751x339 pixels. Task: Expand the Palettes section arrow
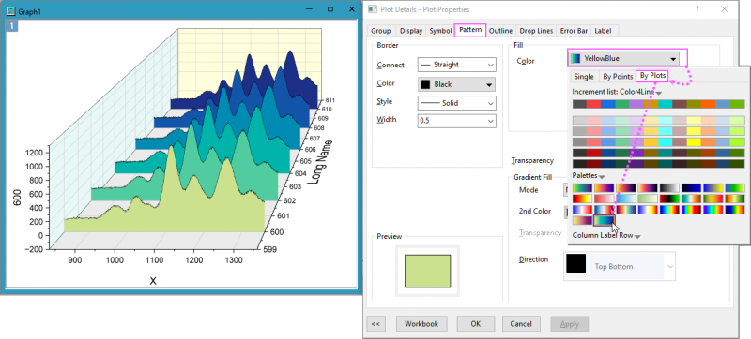click(x=602, y=177)
